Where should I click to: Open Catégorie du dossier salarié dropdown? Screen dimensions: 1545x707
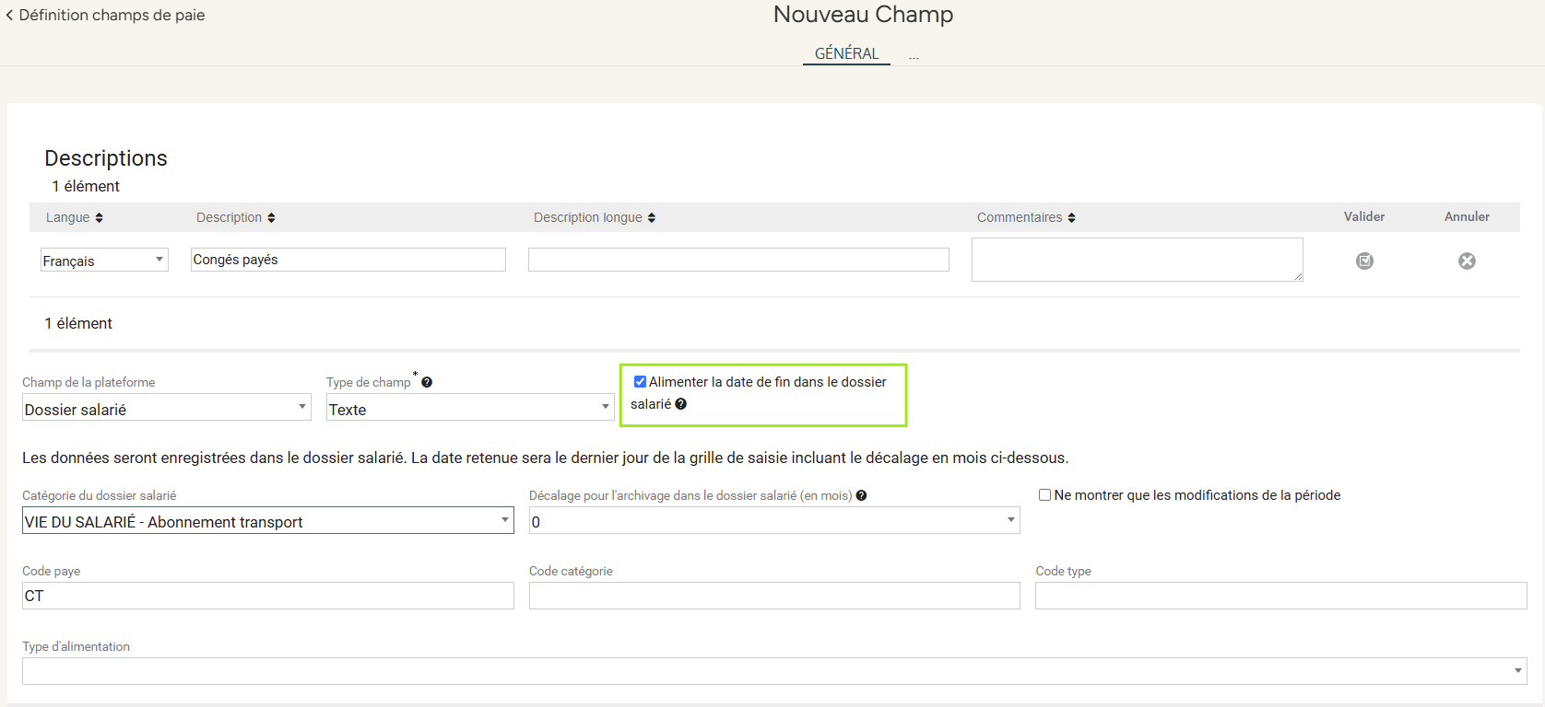tap(267, 521)
